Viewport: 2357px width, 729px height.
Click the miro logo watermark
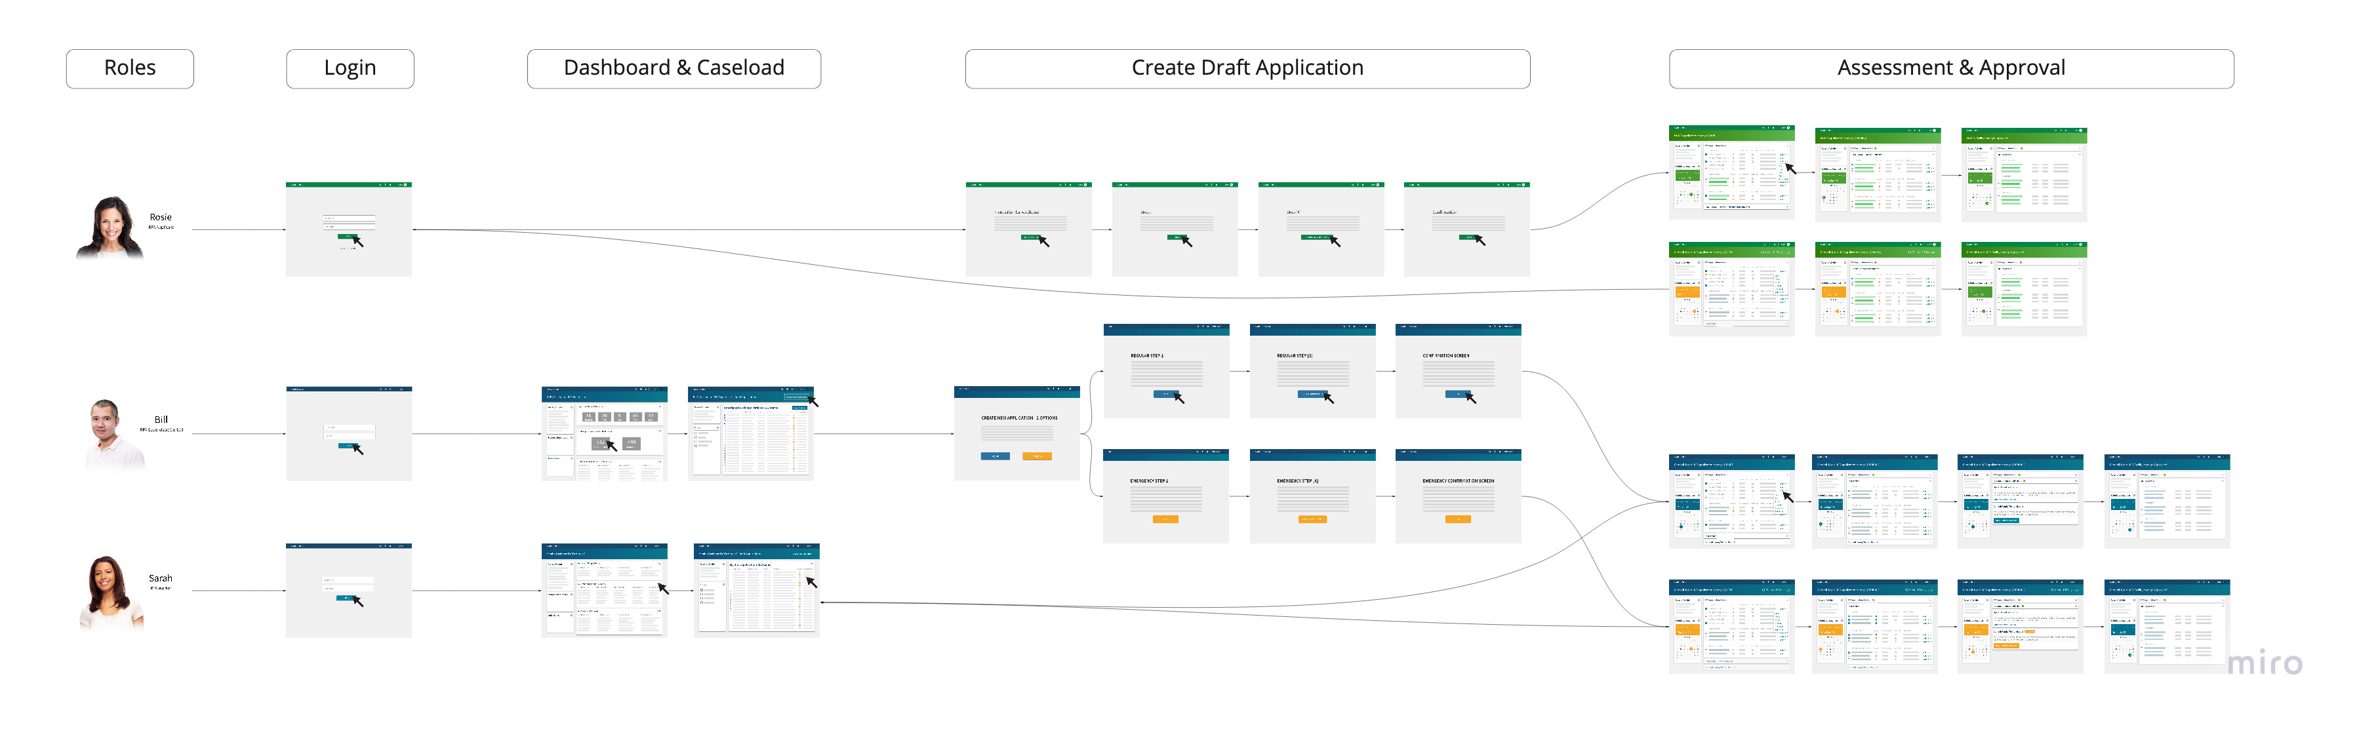[x=2264, y=662]
